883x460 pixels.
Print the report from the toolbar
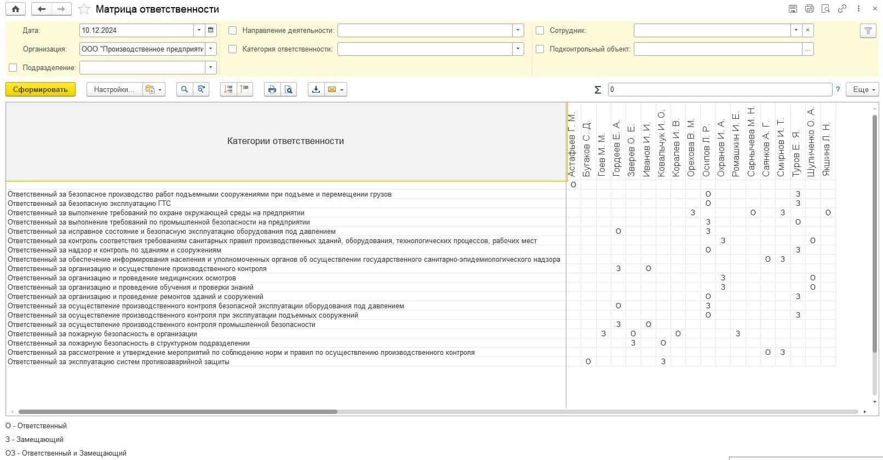(x=272, y=89)
